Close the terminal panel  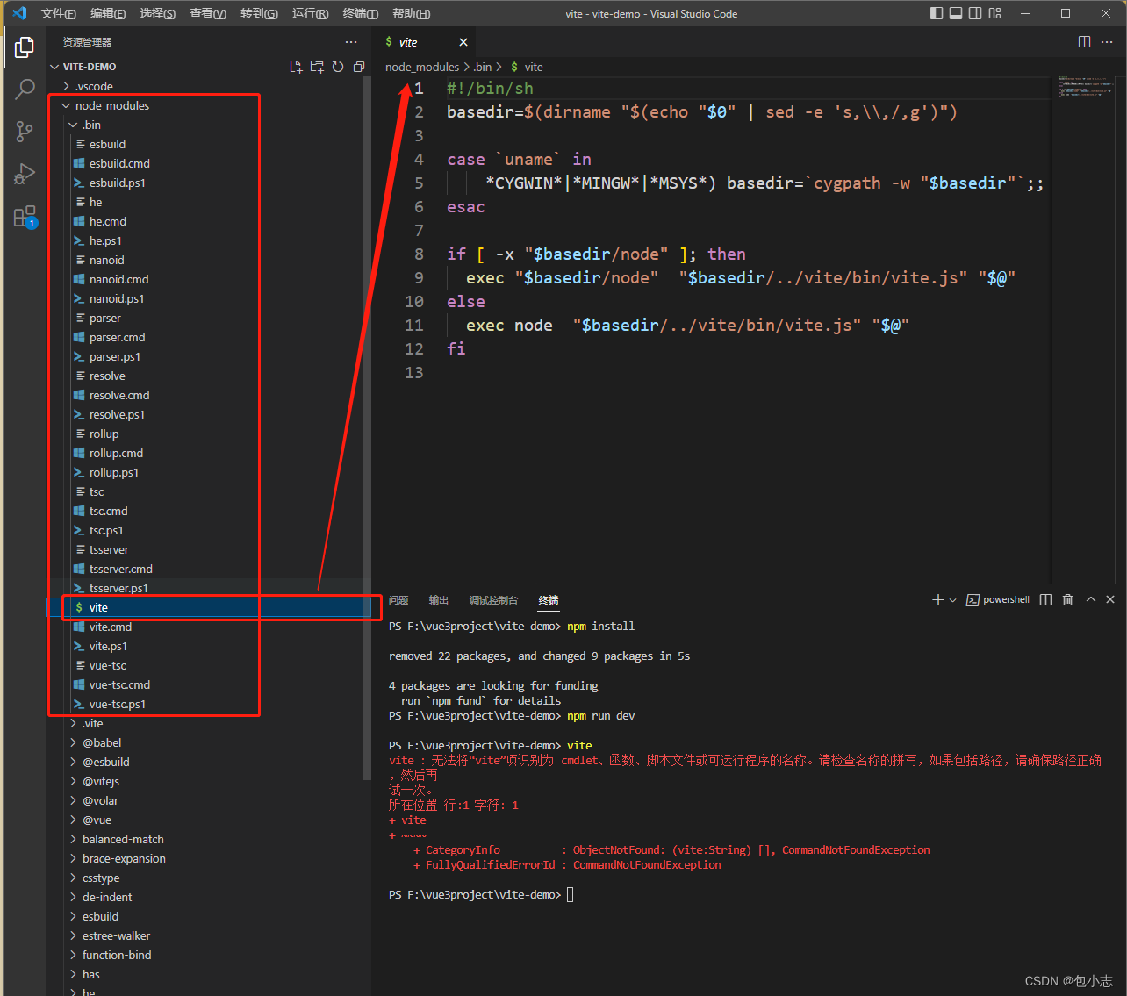pyautogui.click(x=1110, y=599)
